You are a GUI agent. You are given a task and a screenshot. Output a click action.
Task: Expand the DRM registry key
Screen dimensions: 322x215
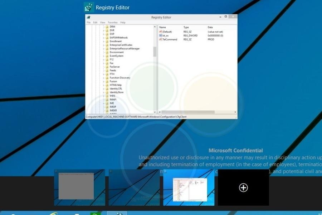click(103, 27)
